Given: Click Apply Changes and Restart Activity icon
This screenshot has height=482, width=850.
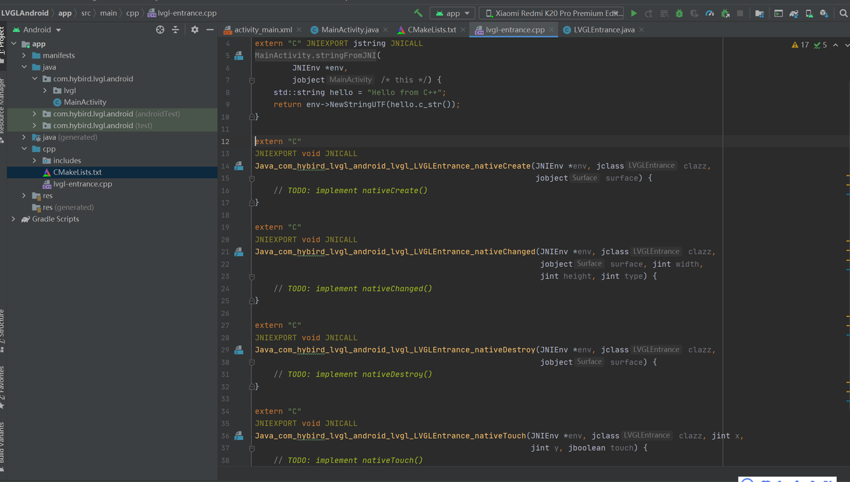Looking at the screenshot, I should click(649, 13).
